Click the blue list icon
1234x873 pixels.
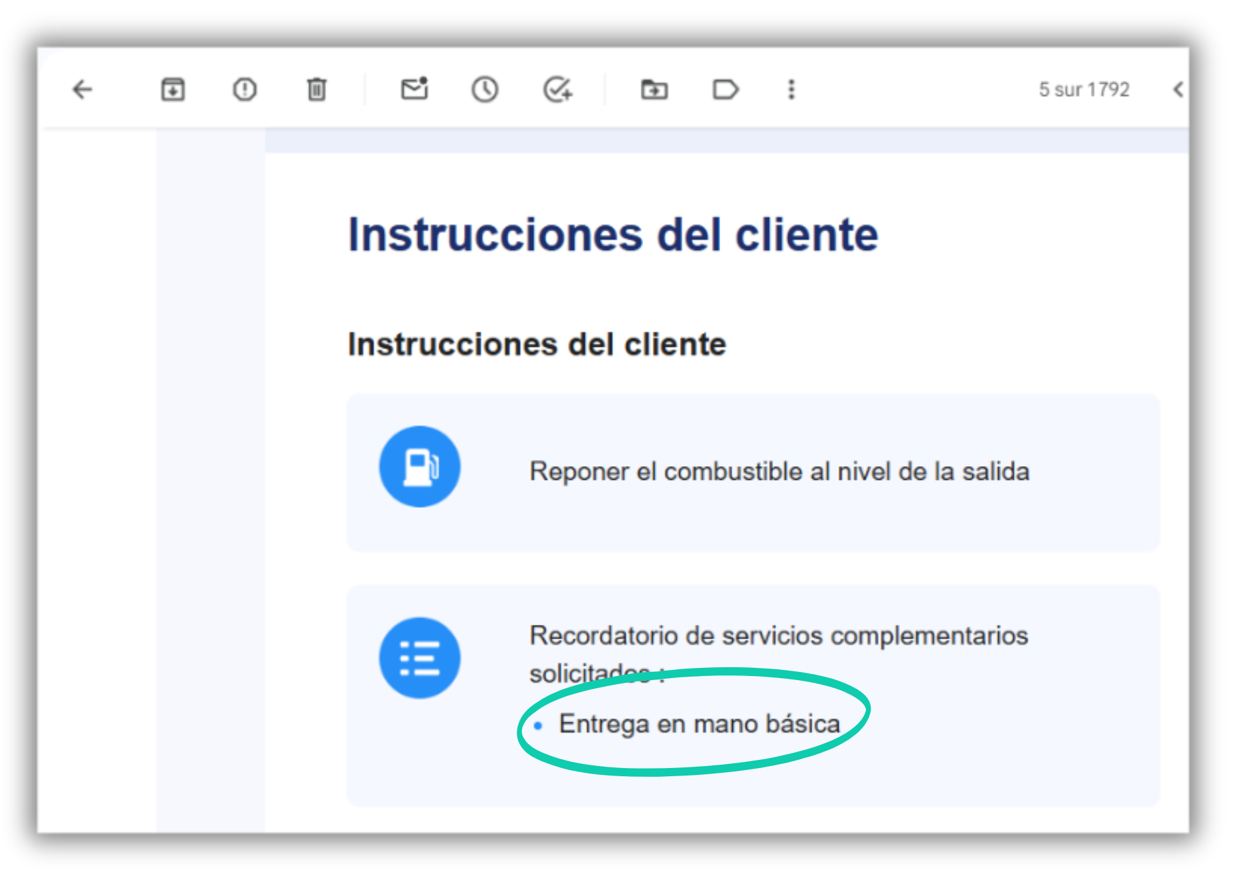[420, 658]
